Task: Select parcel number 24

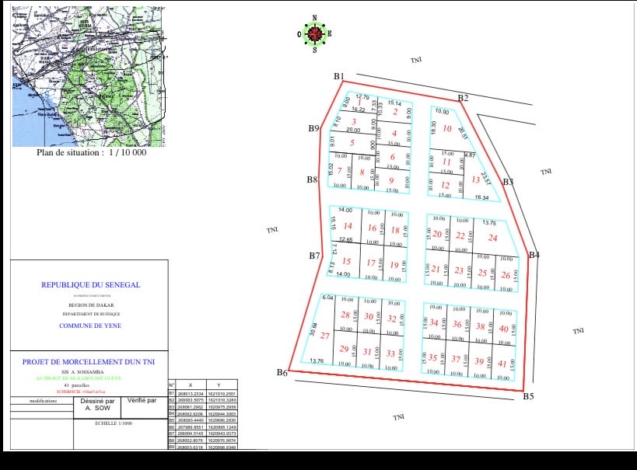Action: pos(493,238)
